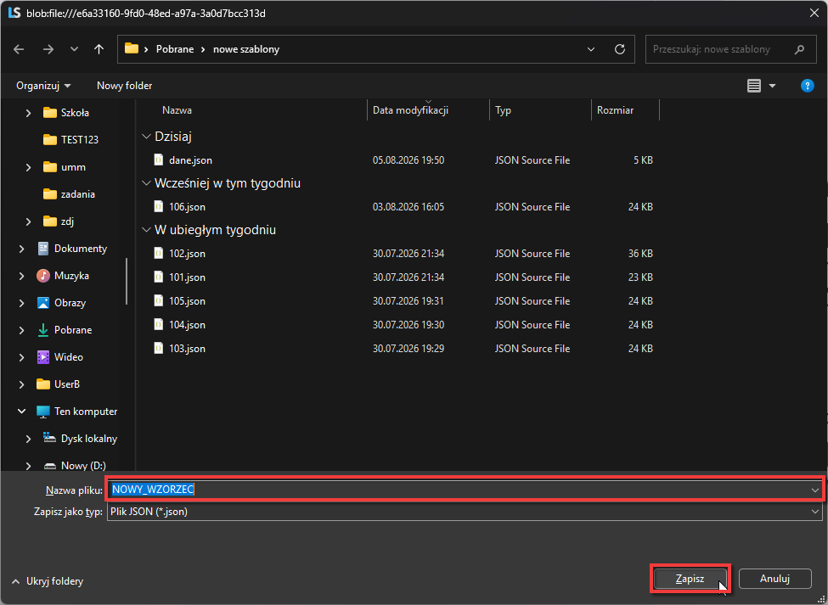
Task: Change the view layout icon
Action: (753, 86)
